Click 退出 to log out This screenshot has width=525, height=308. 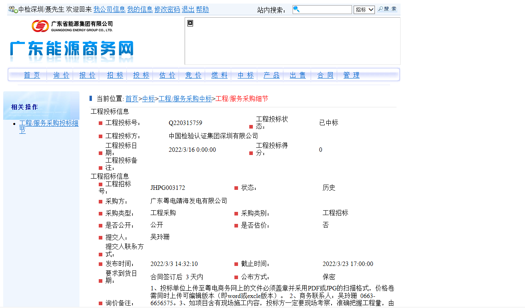[x=188, y=10]
